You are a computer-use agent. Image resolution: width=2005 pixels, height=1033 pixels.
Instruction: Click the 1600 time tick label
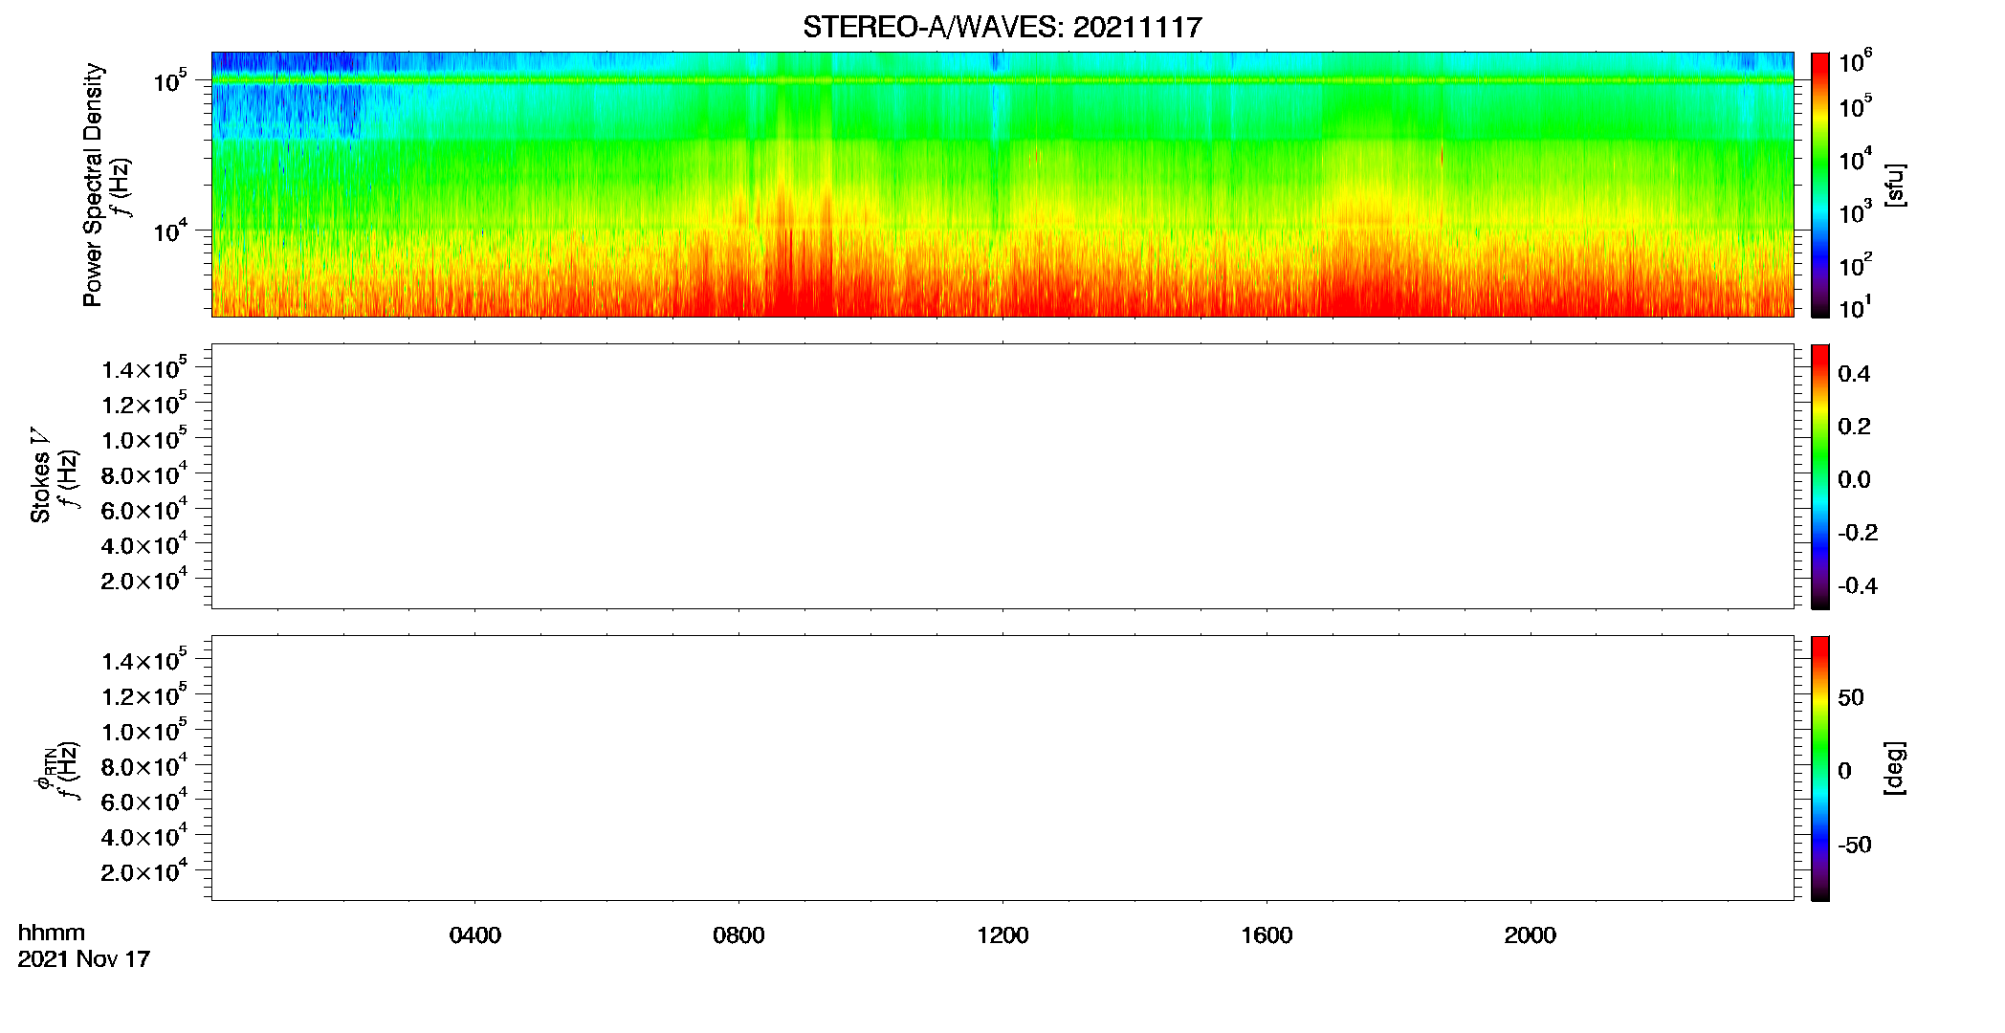(1267, 935)
